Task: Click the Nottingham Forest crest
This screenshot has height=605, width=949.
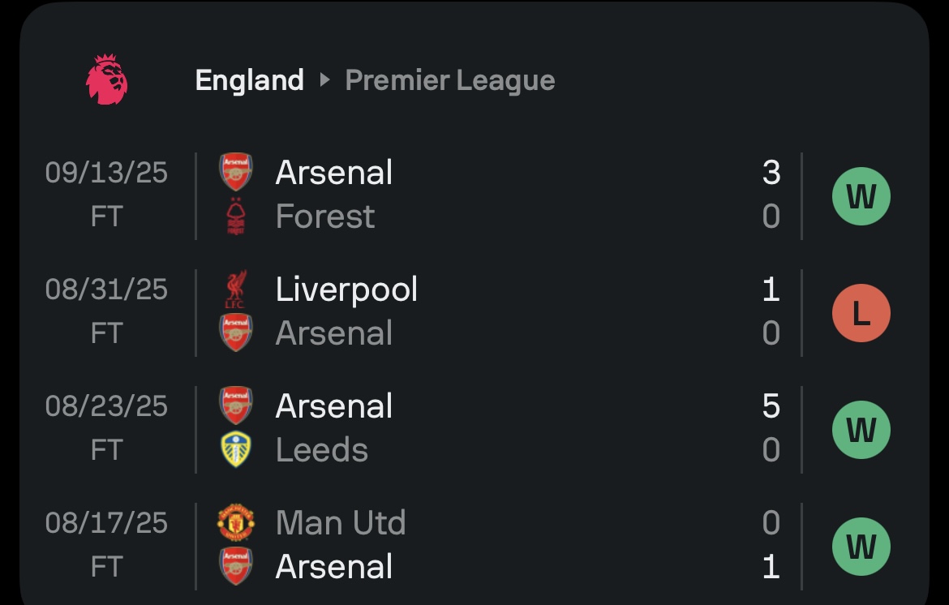Action: point(236,217)
